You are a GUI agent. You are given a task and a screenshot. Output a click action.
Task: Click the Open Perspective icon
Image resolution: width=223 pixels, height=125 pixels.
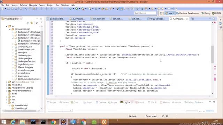(x=161, y=13)
